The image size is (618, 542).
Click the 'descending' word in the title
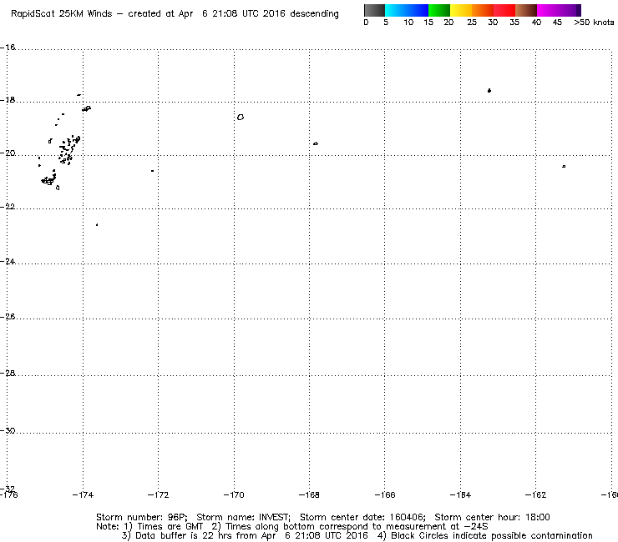coord(314,14)
